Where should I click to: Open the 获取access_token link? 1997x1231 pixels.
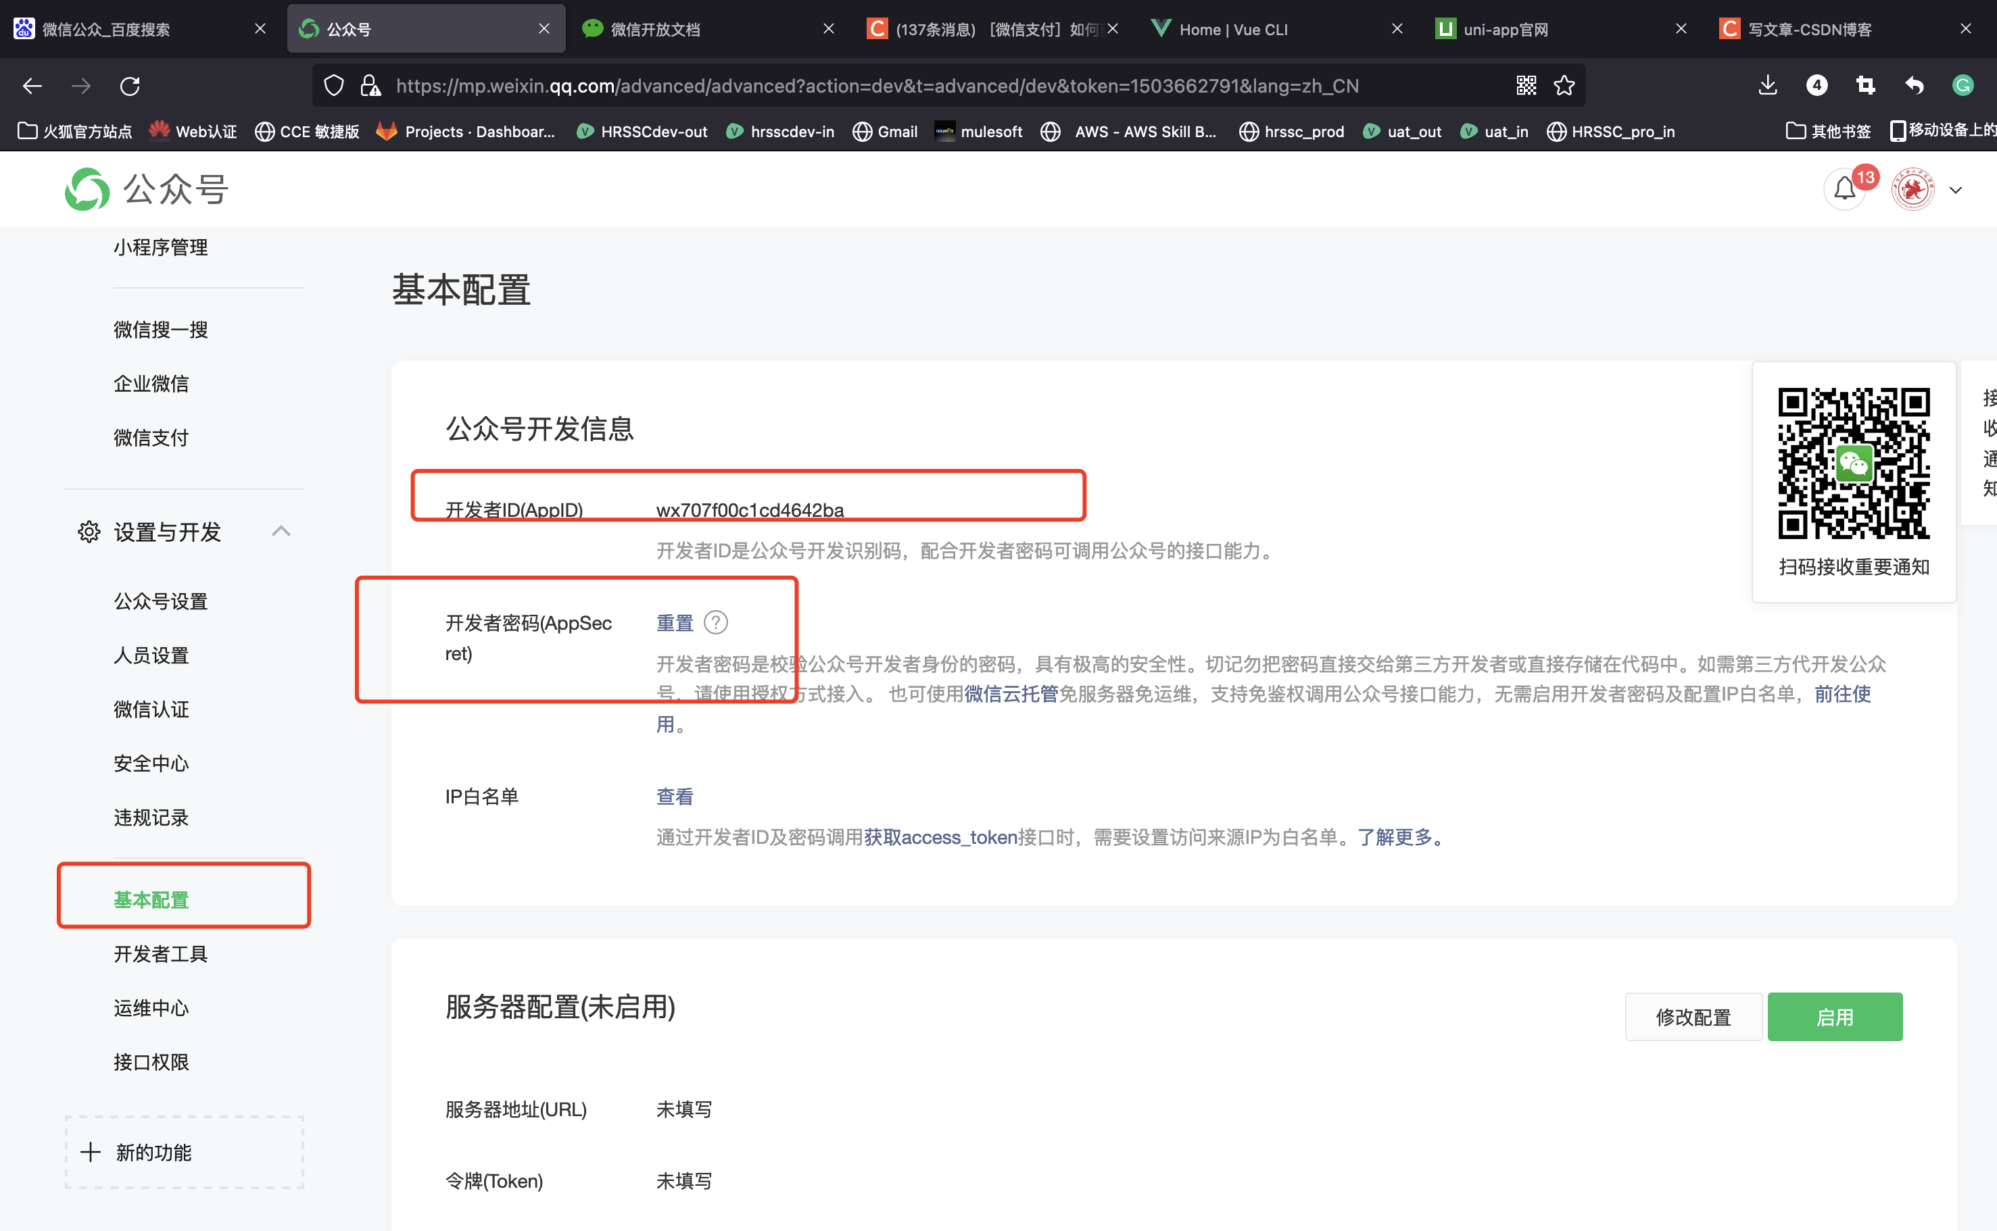(x=940, y=837)
